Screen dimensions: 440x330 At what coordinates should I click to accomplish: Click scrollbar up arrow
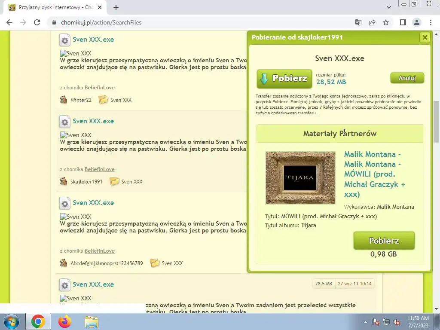point(437,34)
